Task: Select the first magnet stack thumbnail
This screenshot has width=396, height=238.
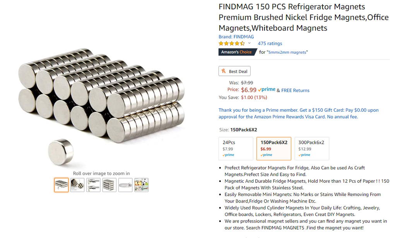Action: (x=61, y=185)
